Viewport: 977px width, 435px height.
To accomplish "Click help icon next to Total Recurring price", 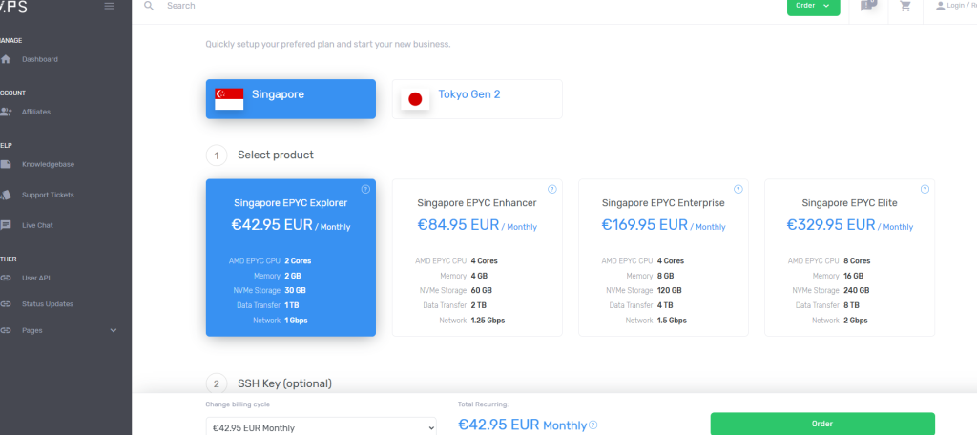I will click(x=593, y=425).
